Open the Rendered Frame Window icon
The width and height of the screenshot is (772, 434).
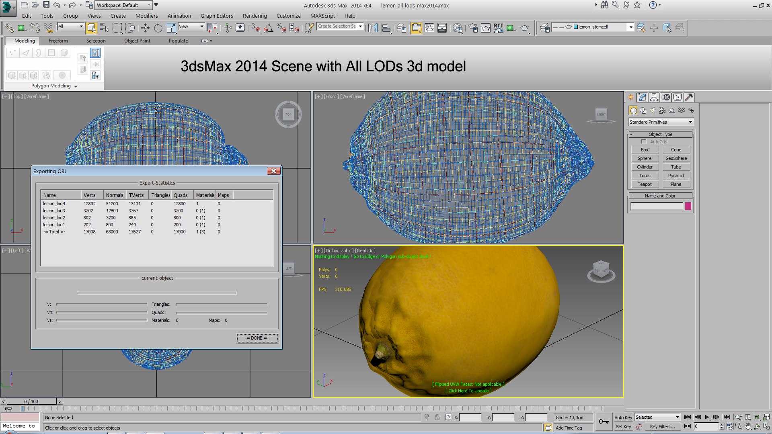click(486, 28)
